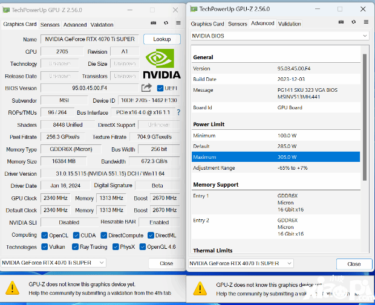375x305 pixels.
Task: Select Advanced tab in right window
Action: pos(262,24)
